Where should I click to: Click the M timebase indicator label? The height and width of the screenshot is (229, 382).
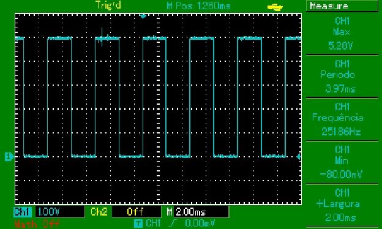pos(170,211)
